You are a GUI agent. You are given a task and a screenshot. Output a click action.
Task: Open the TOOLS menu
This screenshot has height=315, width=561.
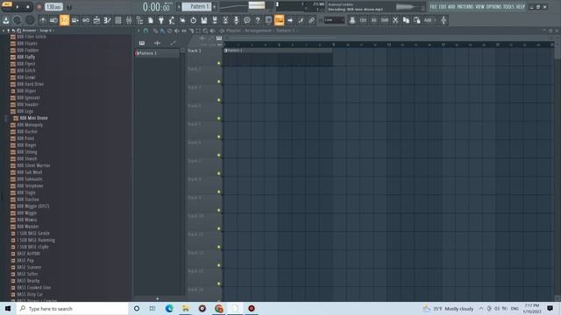[x=508, y=7]
